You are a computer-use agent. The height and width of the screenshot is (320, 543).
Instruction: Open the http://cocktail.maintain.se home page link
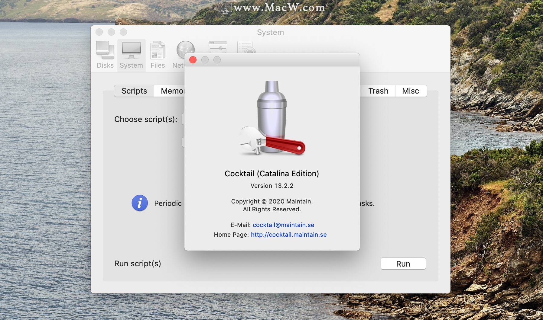pyautogui.click(x=289, y=235)
